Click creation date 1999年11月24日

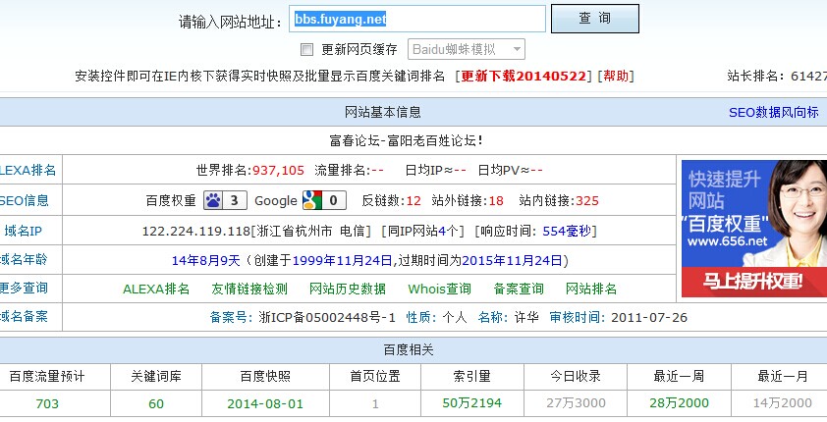(x=343, y=260)
